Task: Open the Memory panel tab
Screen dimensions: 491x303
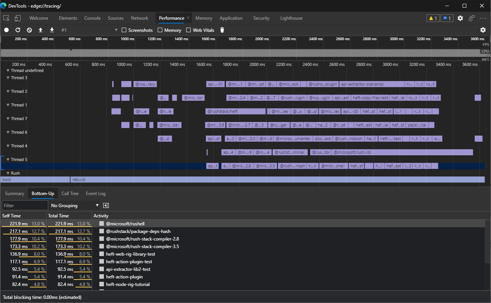Action: 204,18
